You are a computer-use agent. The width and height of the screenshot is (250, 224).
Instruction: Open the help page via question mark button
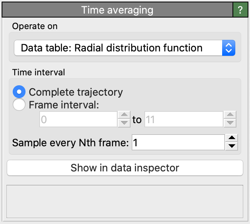(240, 10)
